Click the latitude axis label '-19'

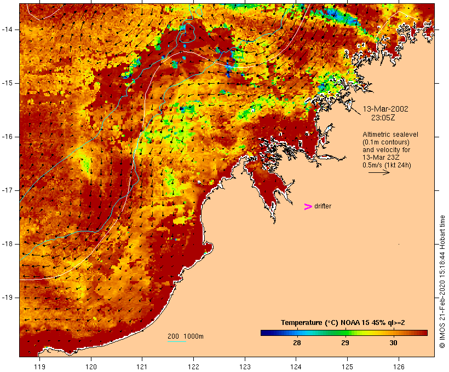[7, 298]
